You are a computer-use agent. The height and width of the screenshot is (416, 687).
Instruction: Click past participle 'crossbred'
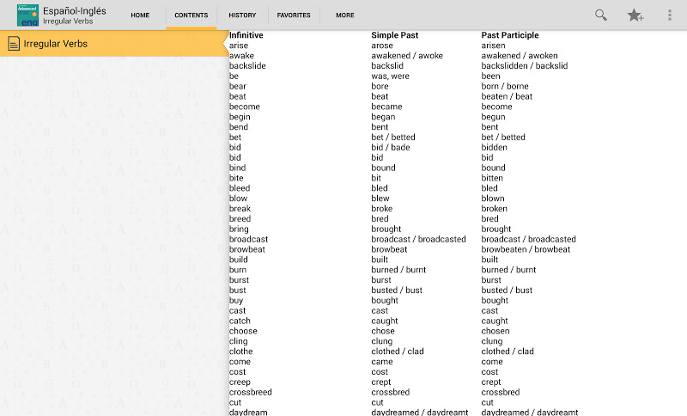click(x=501, y=392)
